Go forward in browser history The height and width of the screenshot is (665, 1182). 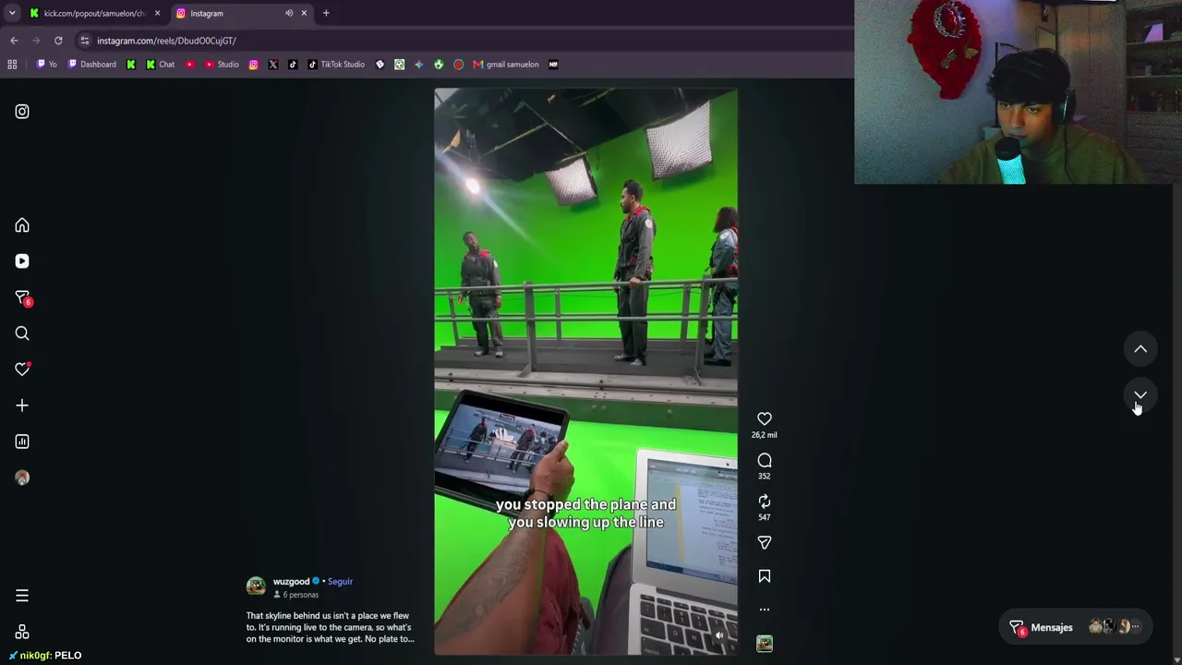[x=36, y=41]
